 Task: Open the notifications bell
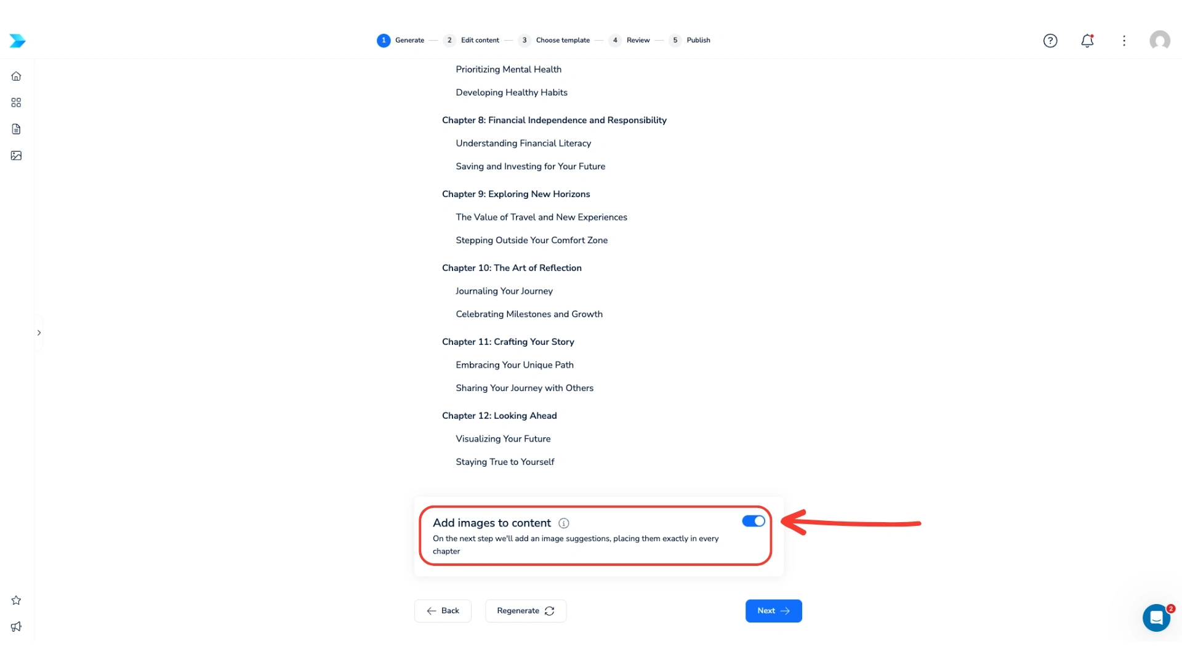[1087, 41]
